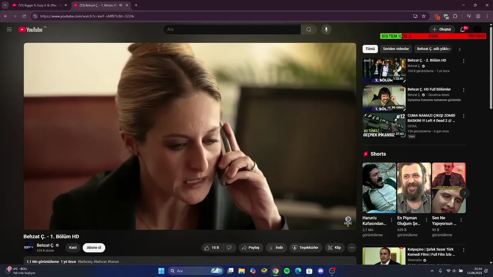Open File Explorer from the taskbar
493x277 pixels.
241,271
